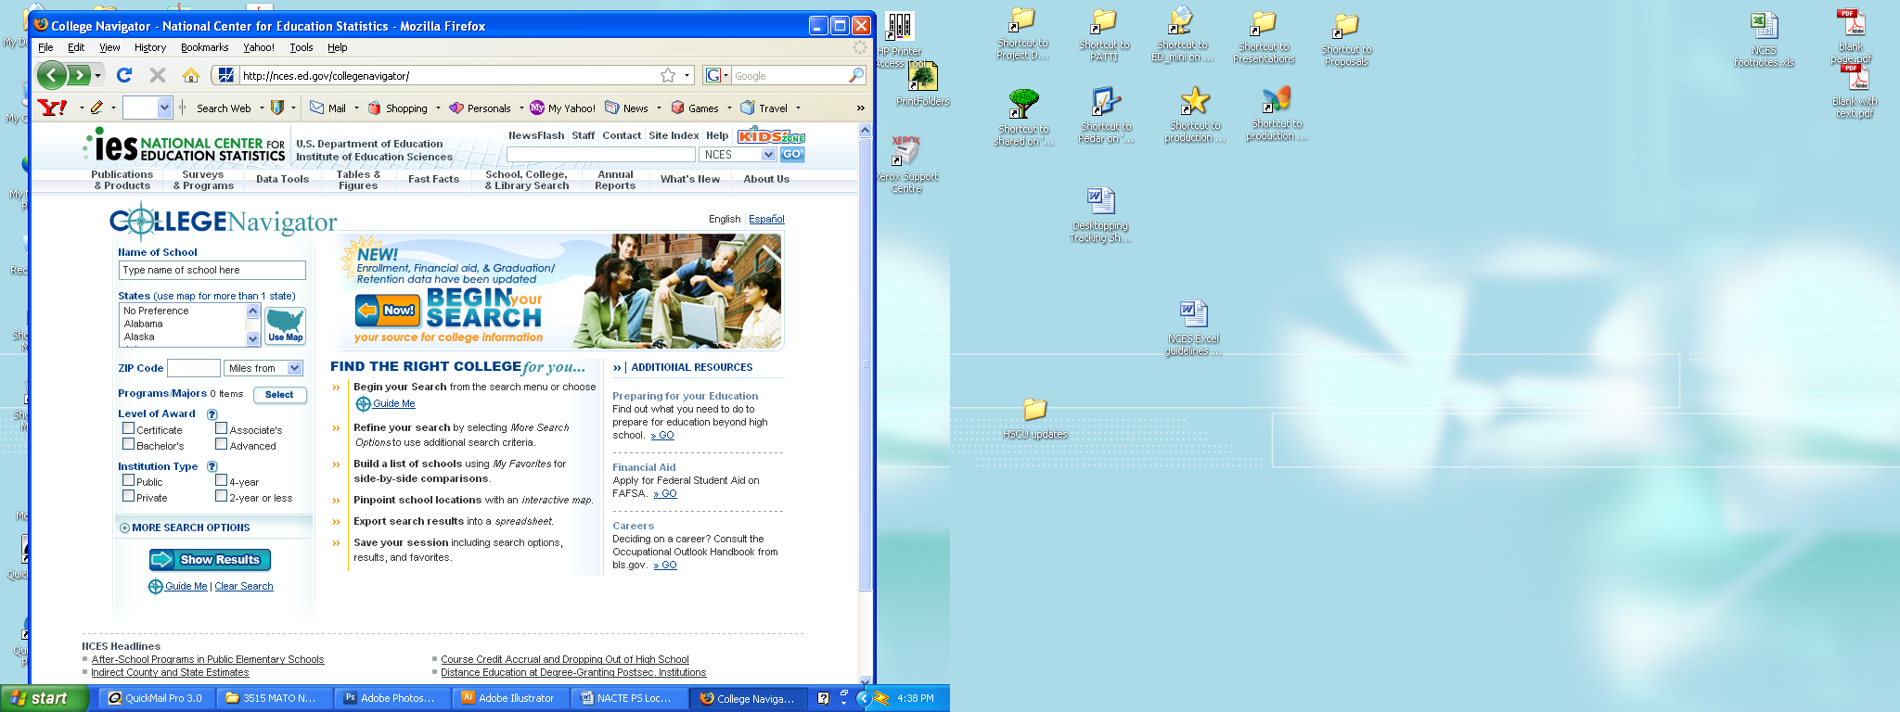Screen dimensions: 1900x712
Task: Select Shortcut to Presentations folder icon
Action: click(1264, 37)
